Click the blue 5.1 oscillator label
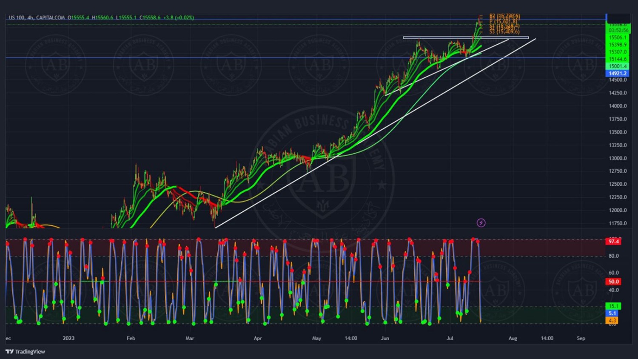Image resolution: width=638 pixels, height=359 pixels. click(612, 313)
